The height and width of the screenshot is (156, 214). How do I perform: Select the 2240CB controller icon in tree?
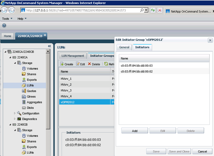tap(14, 125)
